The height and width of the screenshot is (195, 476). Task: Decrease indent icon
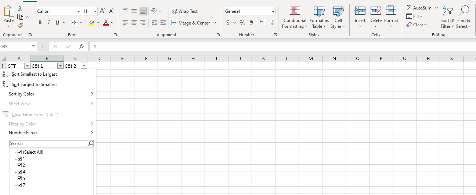coord(154,23)
